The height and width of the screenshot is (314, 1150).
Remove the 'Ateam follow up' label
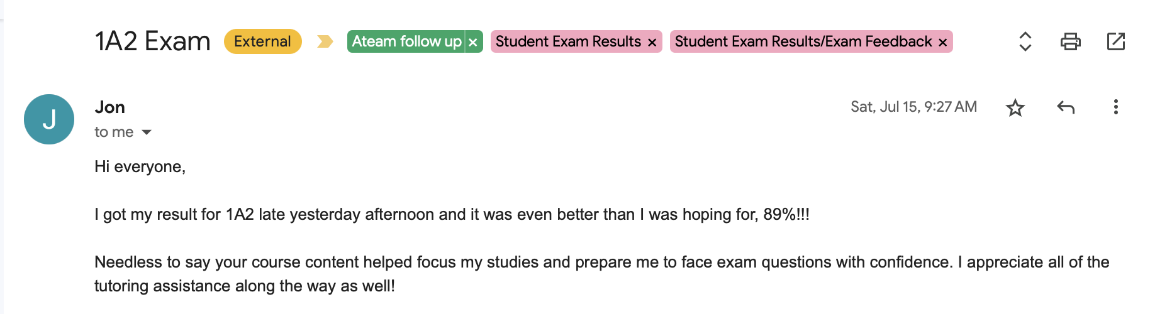pos(473,42)
